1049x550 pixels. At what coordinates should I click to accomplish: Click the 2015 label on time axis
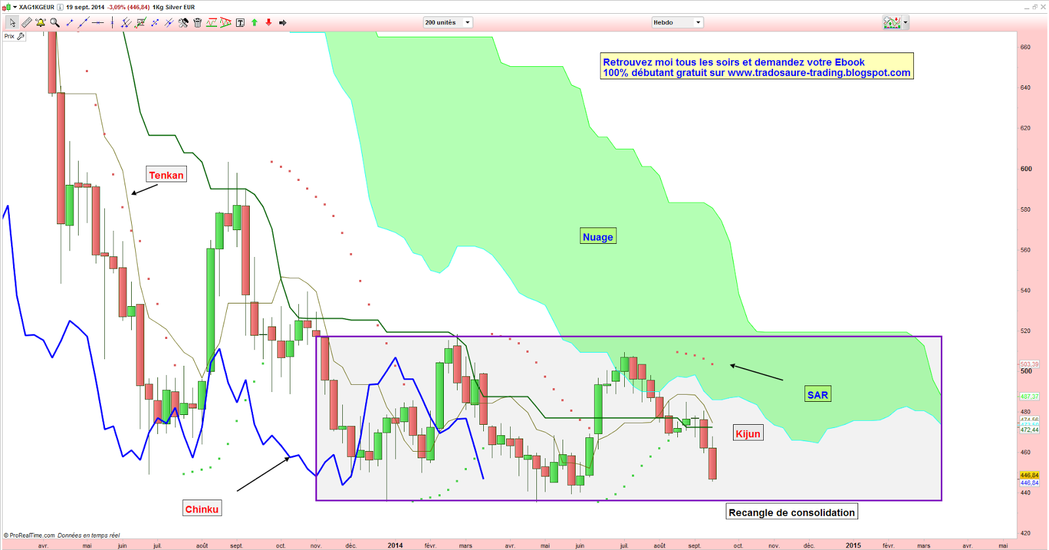853,545
